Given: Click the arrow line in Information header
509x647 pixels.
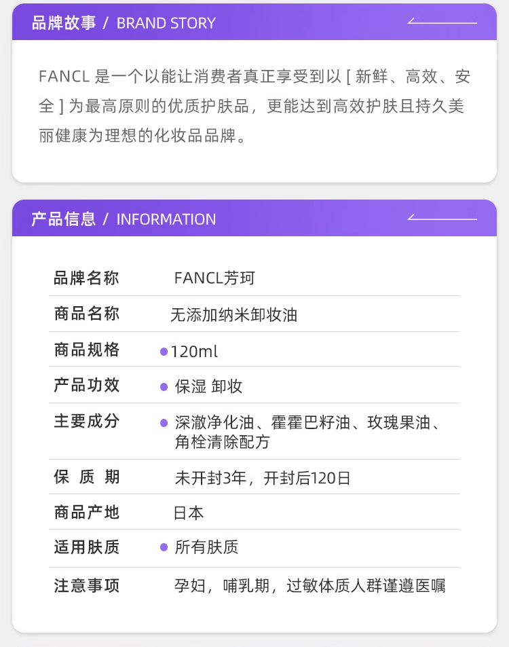Looking at the screenshot, I should tap(442, 217).
